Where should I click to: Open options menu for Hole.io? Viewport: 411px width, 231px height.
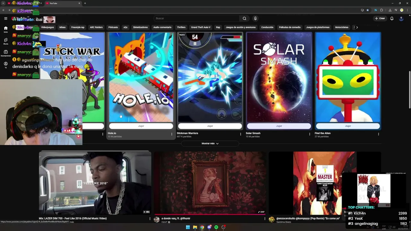pos(171,134)
